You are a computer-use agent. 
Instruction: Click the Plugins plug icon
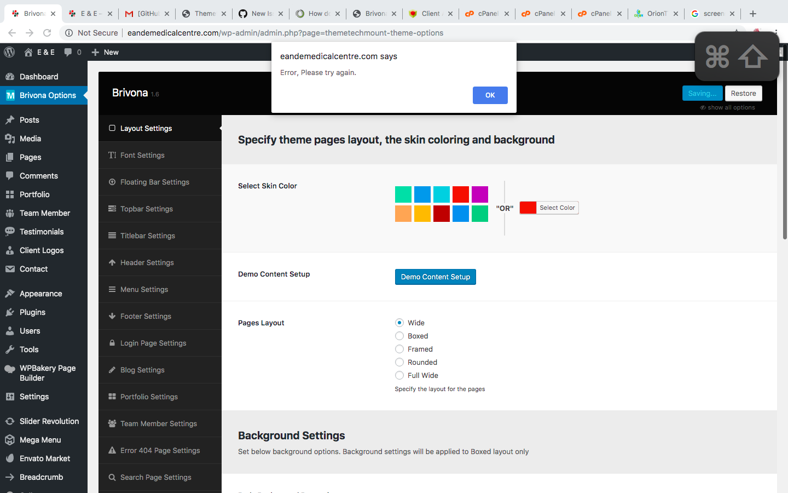(10, 312)
